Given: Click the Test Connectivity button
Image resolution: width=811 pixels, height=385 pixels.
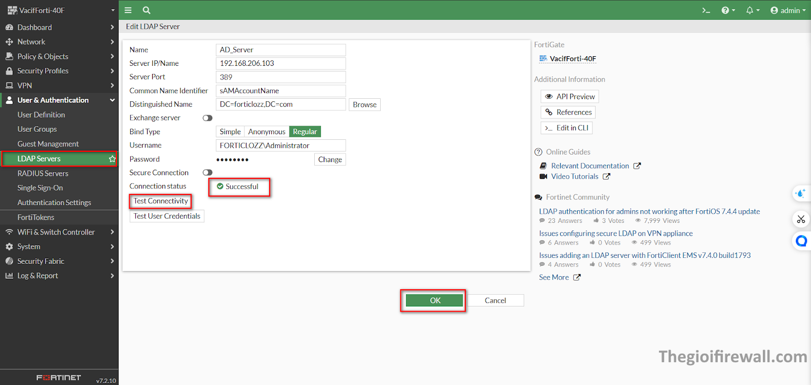Looking at the screenshot, I should tap(161, 201).
